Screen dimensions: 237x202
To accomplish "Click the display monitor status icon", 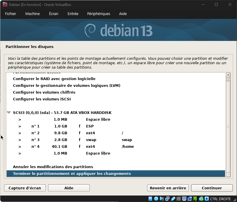I will (x=184, y=199).
